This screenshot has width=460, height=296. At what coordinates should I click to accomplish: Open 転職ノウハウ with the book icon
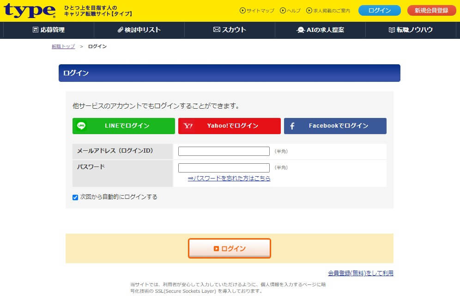click(411, 30)
